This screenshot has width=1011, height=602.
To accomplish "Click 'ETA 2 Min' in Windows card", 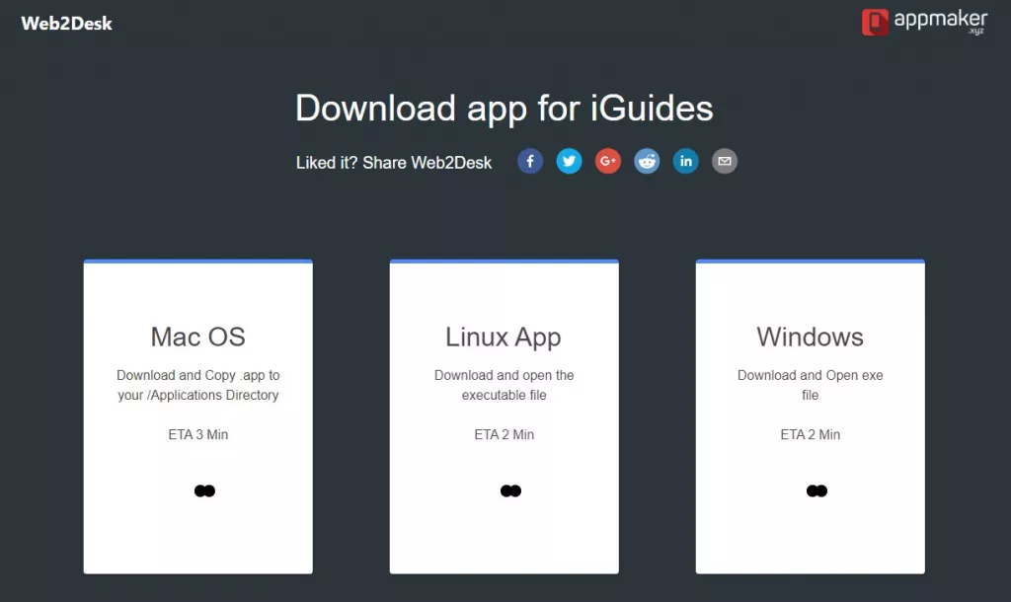I will click(x=811, y=434).
